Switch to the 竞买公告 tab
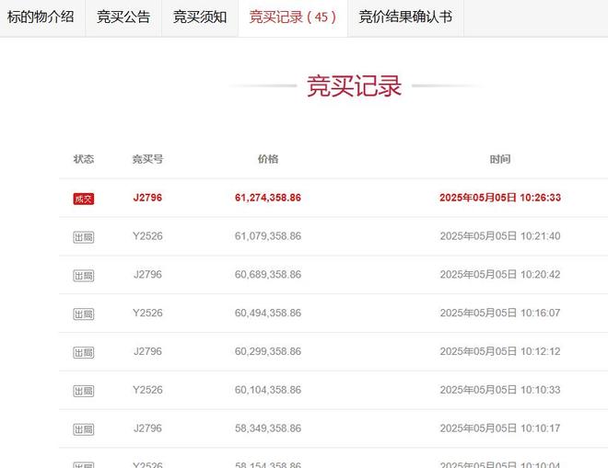 (x=123, y=17)
